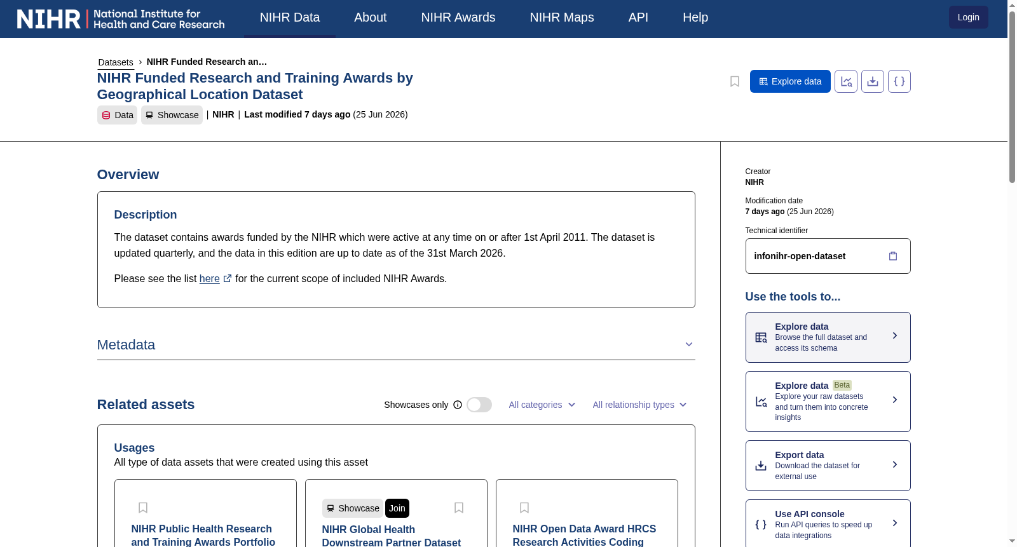The image size is (1017, 547).
Task: Open the All categories dropdown
Action: coord(542,405)
